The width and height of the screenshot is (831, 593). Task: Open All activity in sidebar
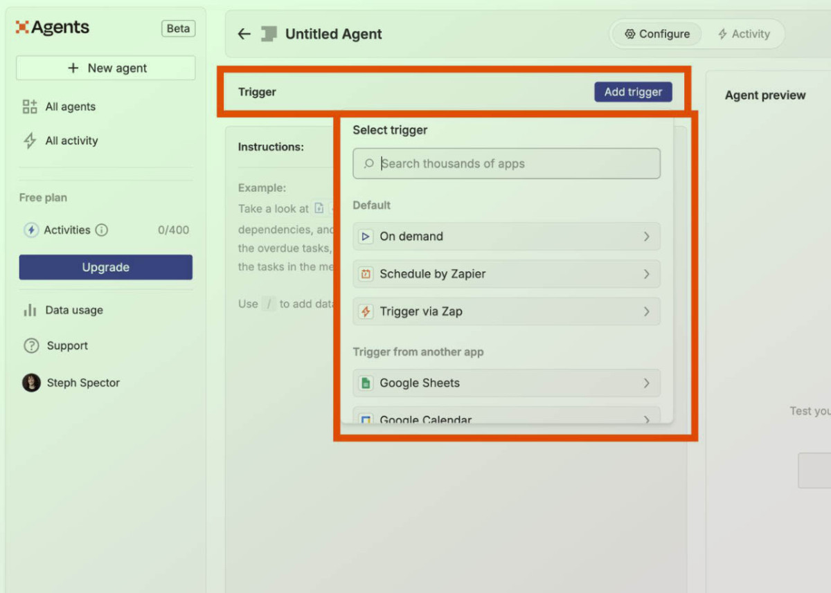point(71,140)
